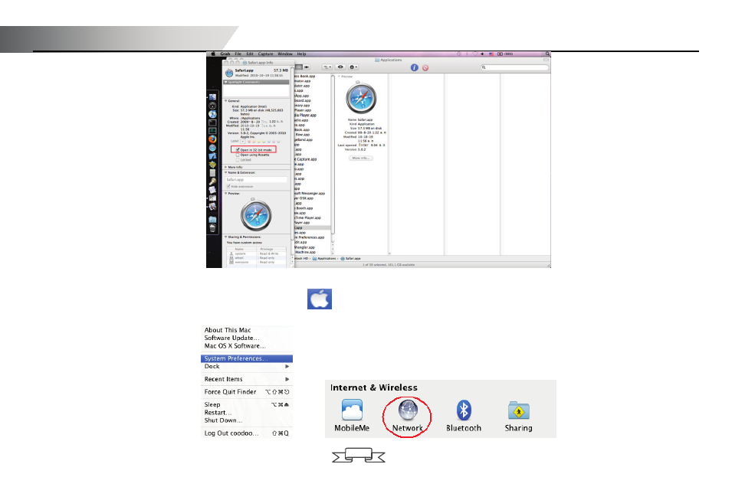Click the More Info button in preview column
The image size is (732, 487).
(361, 159)
